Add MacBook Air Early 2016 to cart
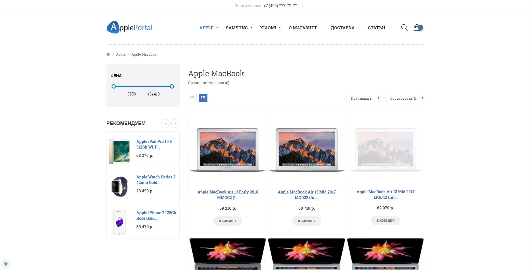This screenshot has height=270, width=532. [228, 221]
